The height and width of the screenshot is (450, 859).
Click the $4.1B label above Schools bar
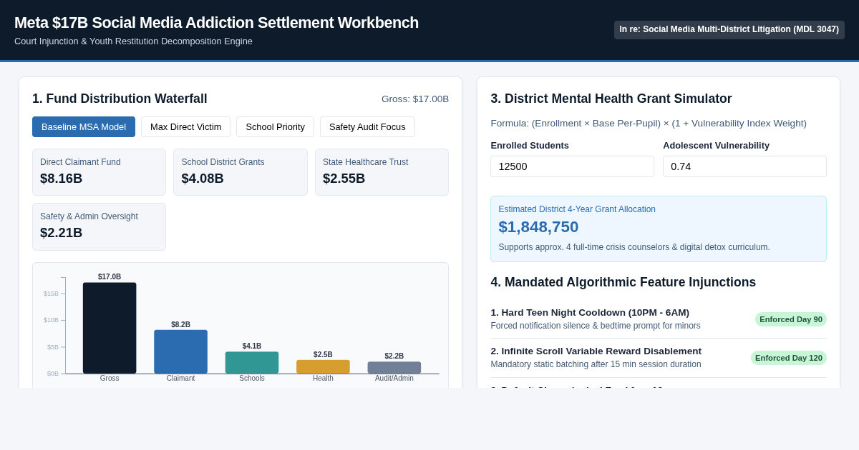(x=252, y=346)
